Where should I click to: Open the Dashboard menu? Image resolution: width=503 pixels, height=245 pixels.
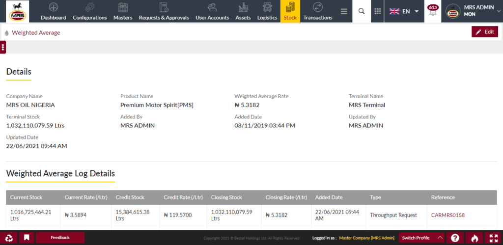pos(53,12)
